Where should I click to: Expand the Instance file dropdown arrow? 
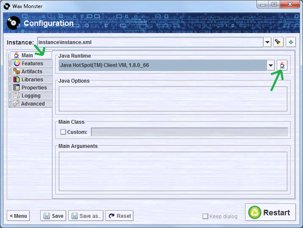click(267, 42)
